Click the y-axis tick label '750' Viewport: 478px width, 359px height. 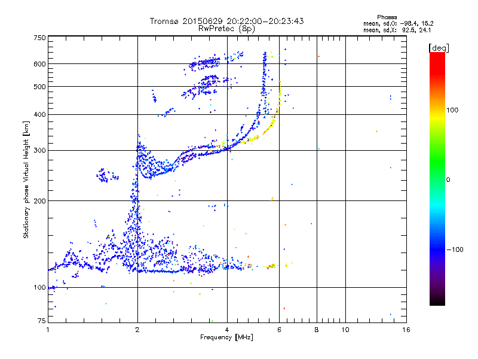(x=39, y=38)
